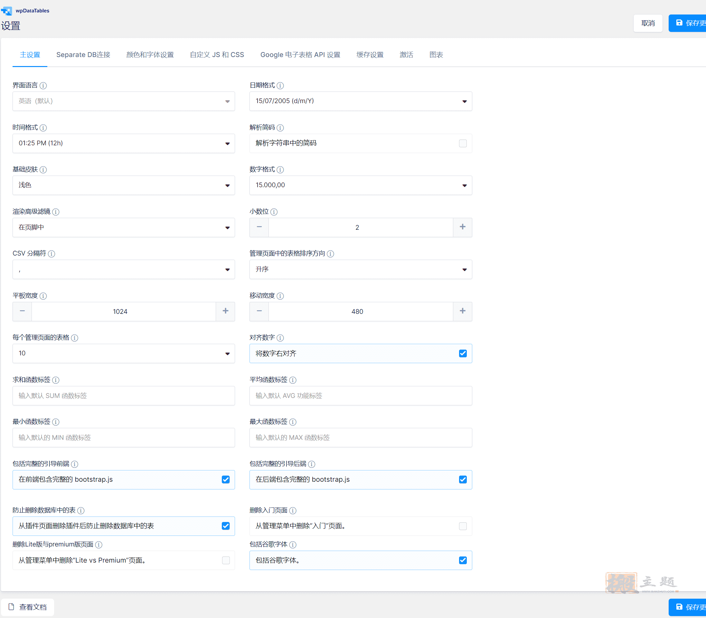706x618 pixels.
Task: Expand the 基础皮肤 dropdown showing 浅色
Action: [x=124, y=185]
